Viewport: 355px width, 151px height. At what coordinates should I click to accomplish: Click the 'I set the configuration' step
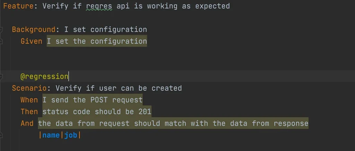[x=97, y=41]
